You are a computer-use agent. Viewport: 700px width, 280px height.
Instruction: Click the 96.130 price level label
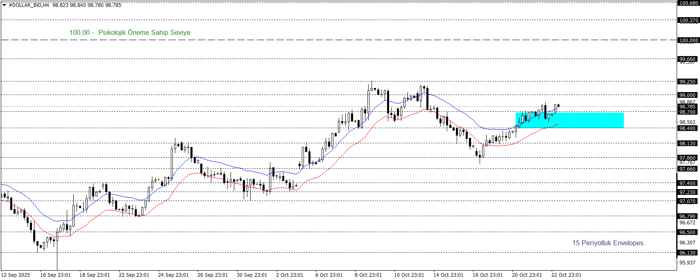[x=687, y=253]
